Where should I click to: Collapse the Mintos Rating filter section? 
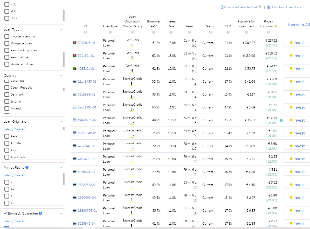point(61,167)
